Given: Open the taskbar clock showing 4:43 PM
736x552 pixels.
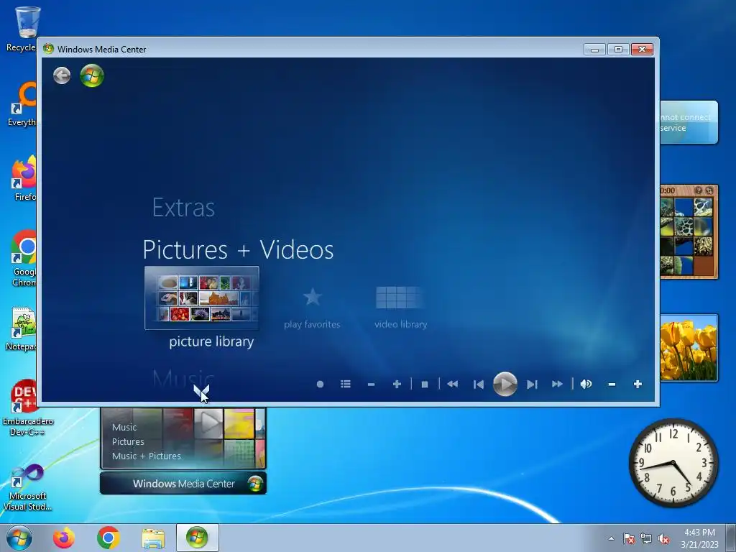Looking at the screenshot, I should click(x=699, y=538).
